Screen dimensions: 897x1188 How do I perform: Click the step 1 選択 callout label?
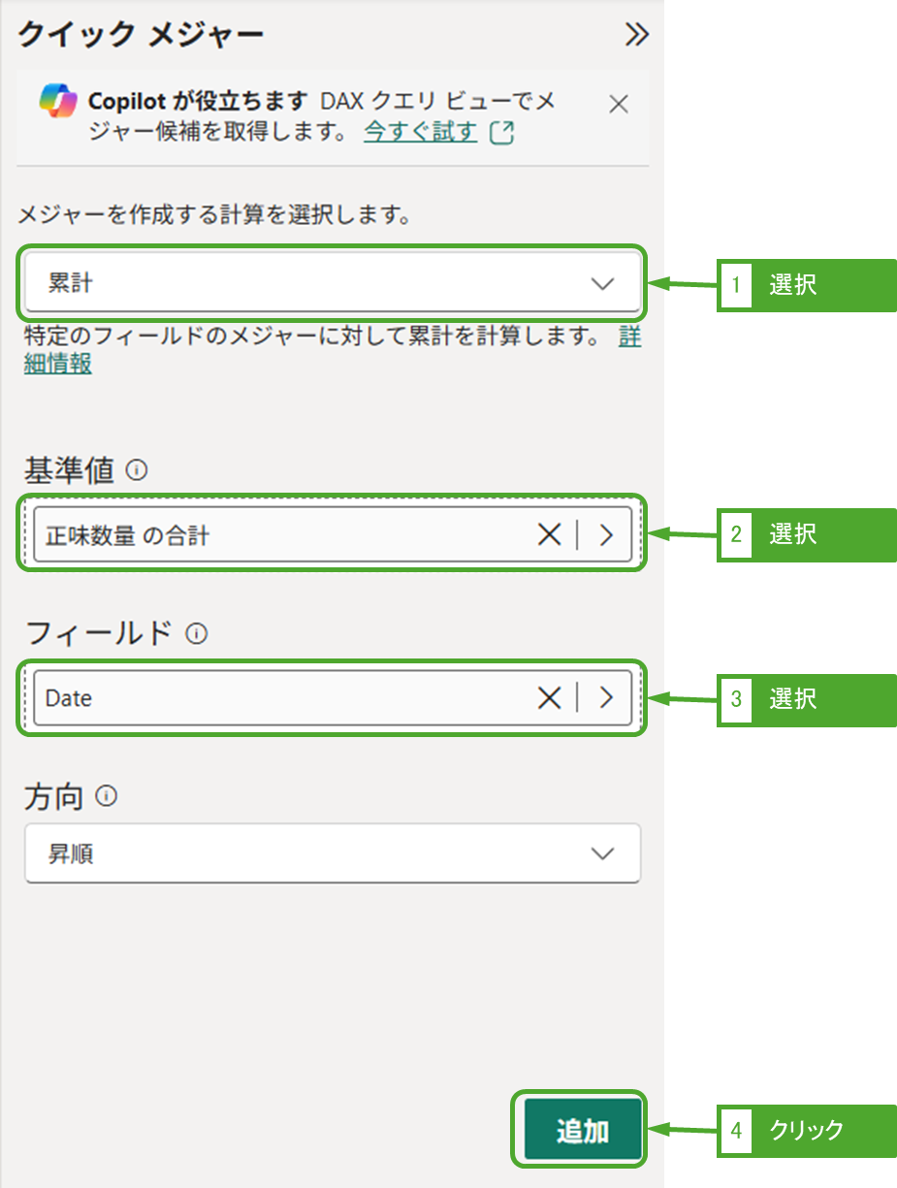tap(792, 285)
